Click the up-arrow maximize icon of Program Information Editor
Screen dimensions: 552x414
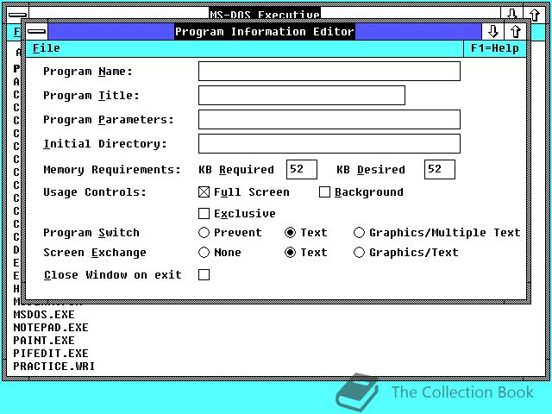click(516, 32)
